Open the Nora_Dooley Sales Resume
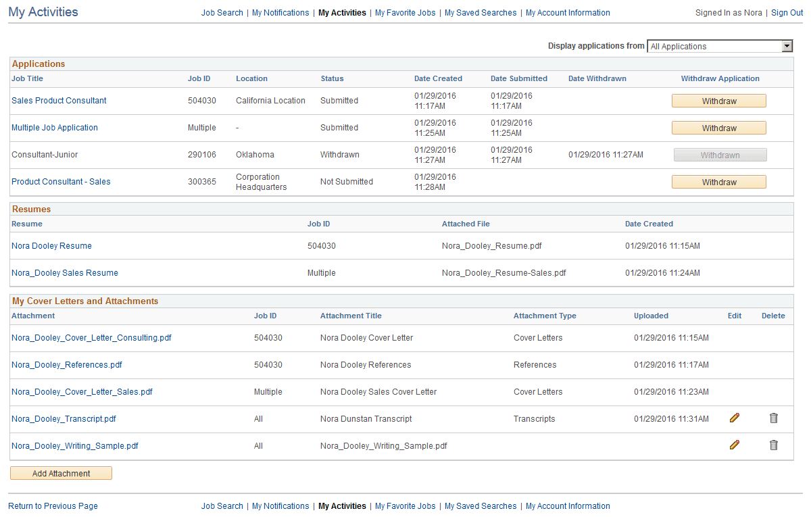811x517 pixels. coord(64,272)
